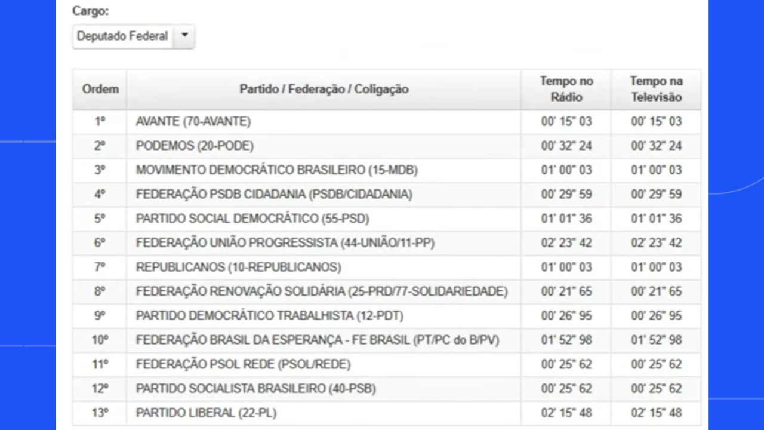
Task: Select PARTIDO SOCIAL DEMOCRÁTICO (55-PSD) row
Action: tap(387, 219)
